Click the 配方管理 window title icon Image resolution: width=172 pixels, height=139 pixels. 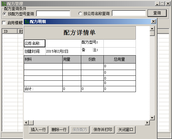click(4, 4)
